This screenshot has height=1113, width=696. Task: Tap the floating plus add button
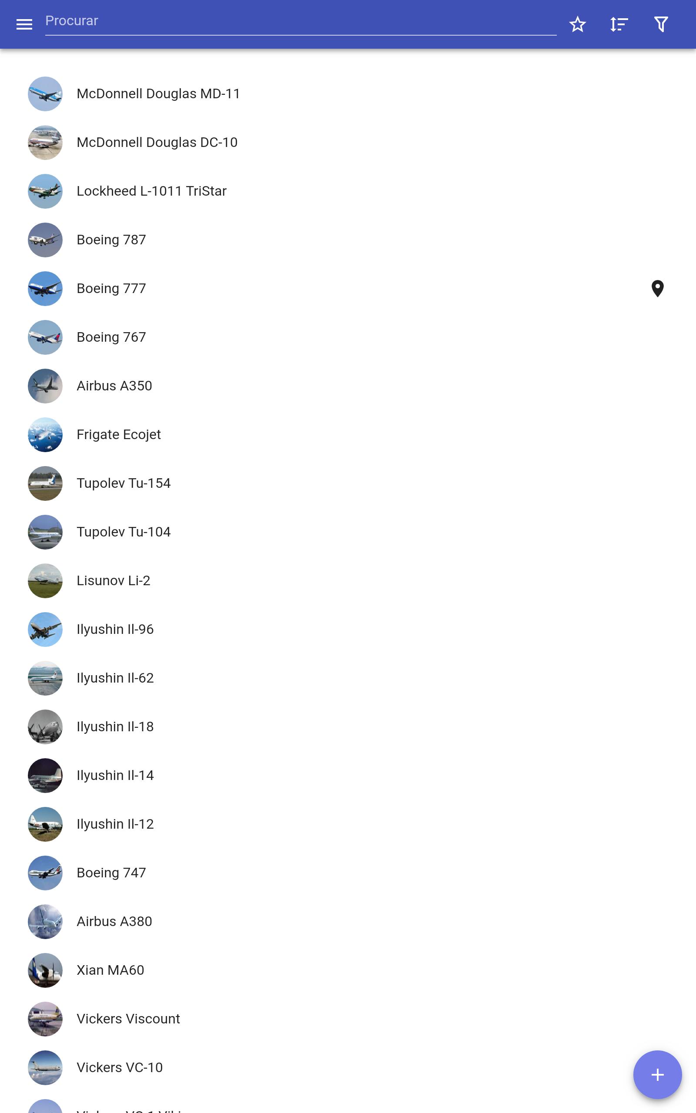(657, 1075)
